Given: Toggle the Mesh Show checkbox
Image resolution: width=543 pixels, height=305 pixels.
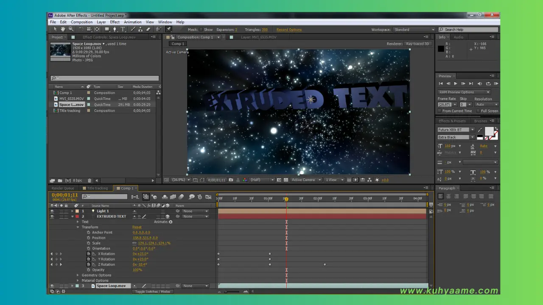Looking at the screenshot, I should [x=202, y=30].
